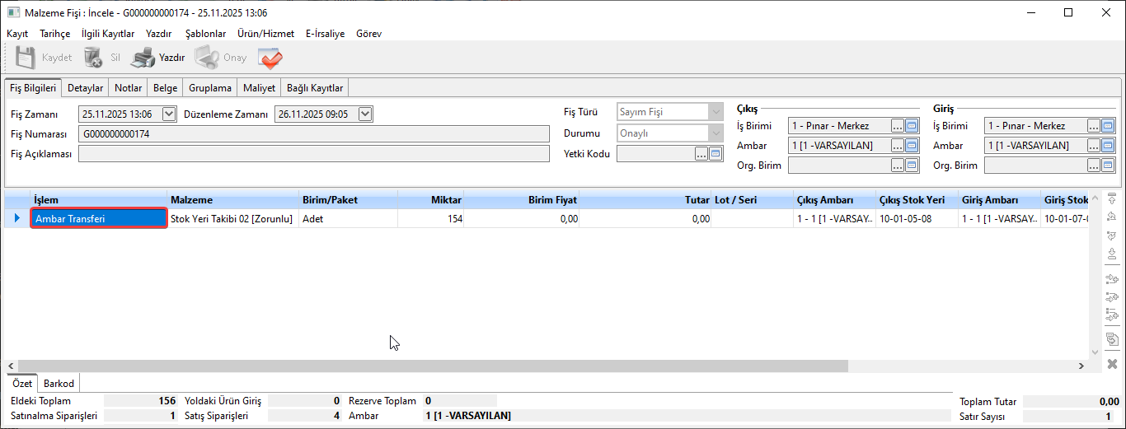1126x429 pixels.
Task: Click the Onay approval icon
Action: 206,58
